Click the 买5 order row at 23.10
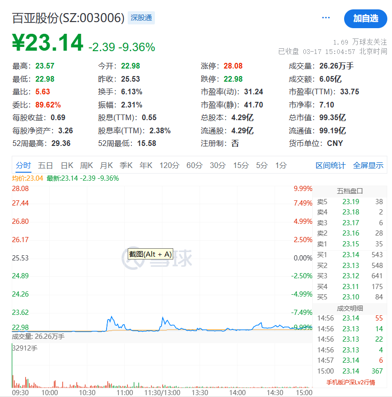Screen dimensions: 392x397 350,297
